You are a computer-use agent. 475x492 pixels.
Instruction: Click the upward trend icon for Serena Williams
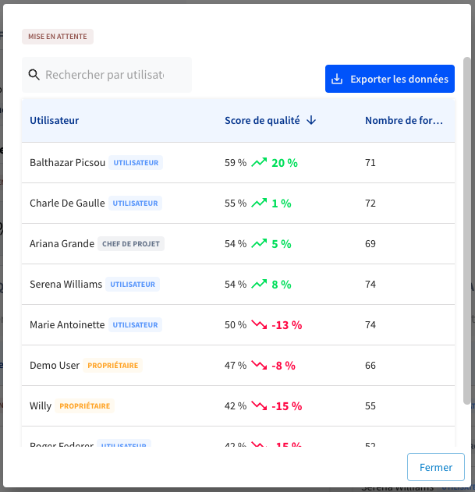click(259, 284)
